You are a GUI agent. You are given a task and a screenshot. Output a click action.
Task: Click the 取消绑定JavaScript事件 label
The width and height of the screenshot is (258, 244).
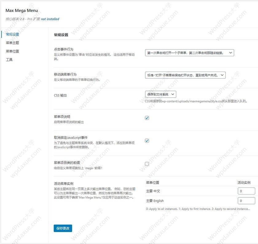pos(71,138)
